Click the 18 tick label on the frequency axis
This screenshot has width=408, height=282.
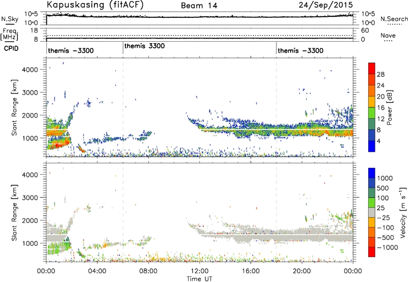tap(34, 31)
